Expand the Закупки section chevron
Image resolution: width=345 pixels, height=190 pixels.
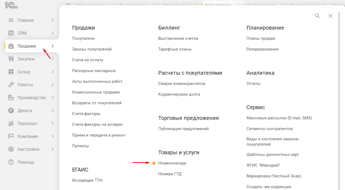[x=53, y=59]
